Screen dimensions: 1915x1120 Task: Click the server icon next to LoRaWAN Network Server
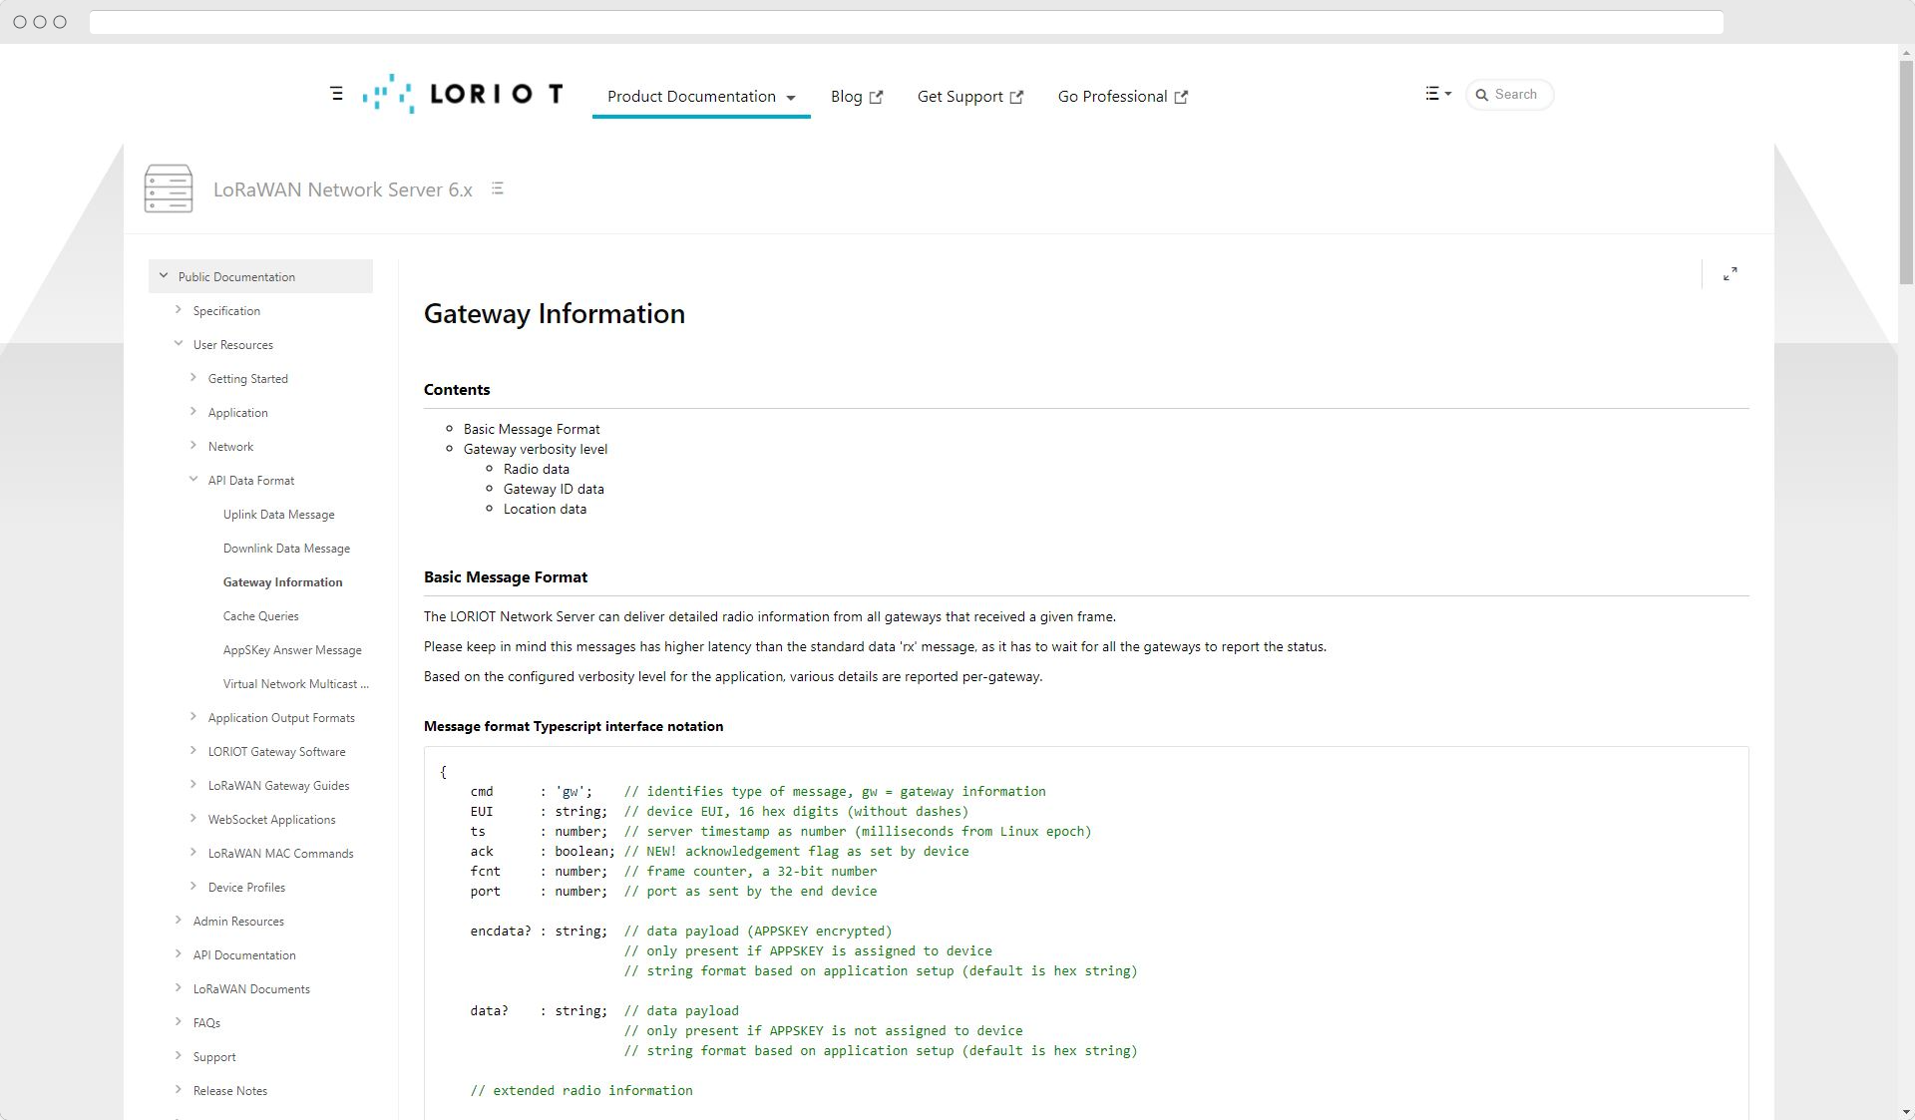point(169,188)
